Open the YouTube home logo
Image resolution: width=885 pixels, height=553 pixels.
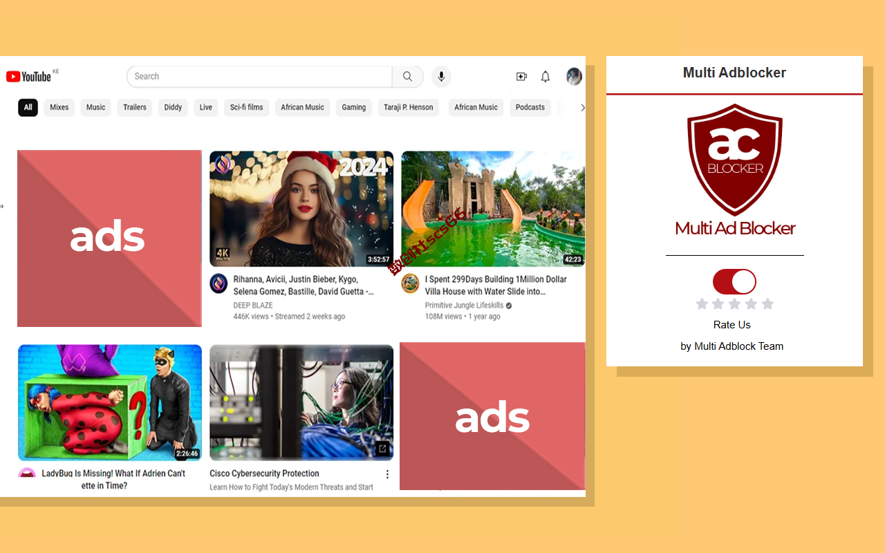pyautogui.click(x=29, y=76)
